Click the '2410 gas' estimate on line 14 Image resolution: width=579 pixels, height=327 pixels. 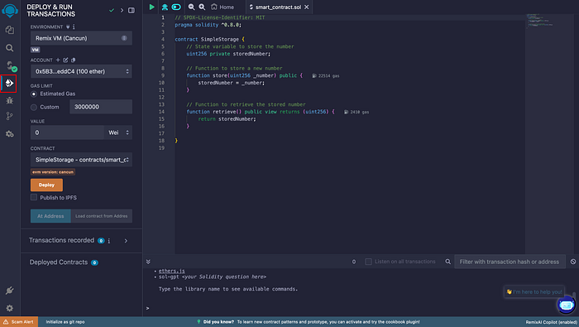click(356, 112)
